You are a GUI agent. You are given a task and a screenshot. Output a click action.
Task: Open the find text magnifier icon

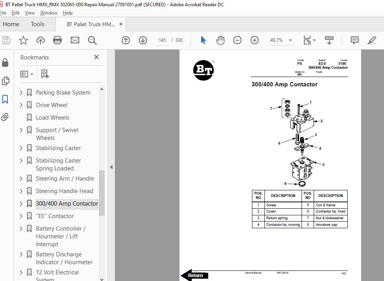click(92, 40)
